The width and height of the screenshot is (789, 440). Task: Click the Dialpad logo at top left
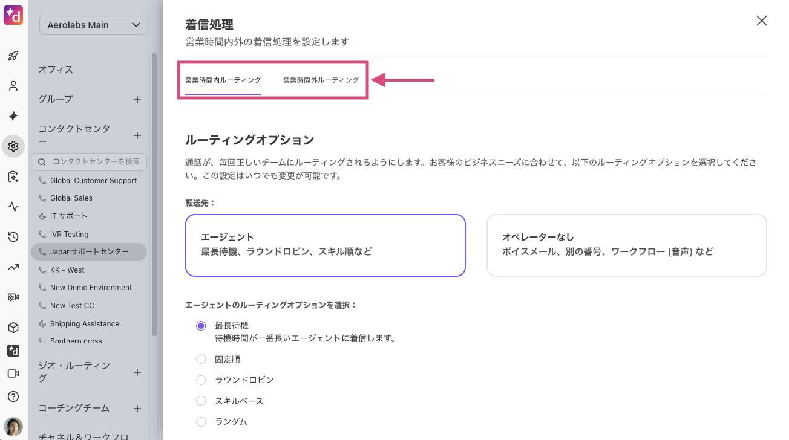point(13,15)
